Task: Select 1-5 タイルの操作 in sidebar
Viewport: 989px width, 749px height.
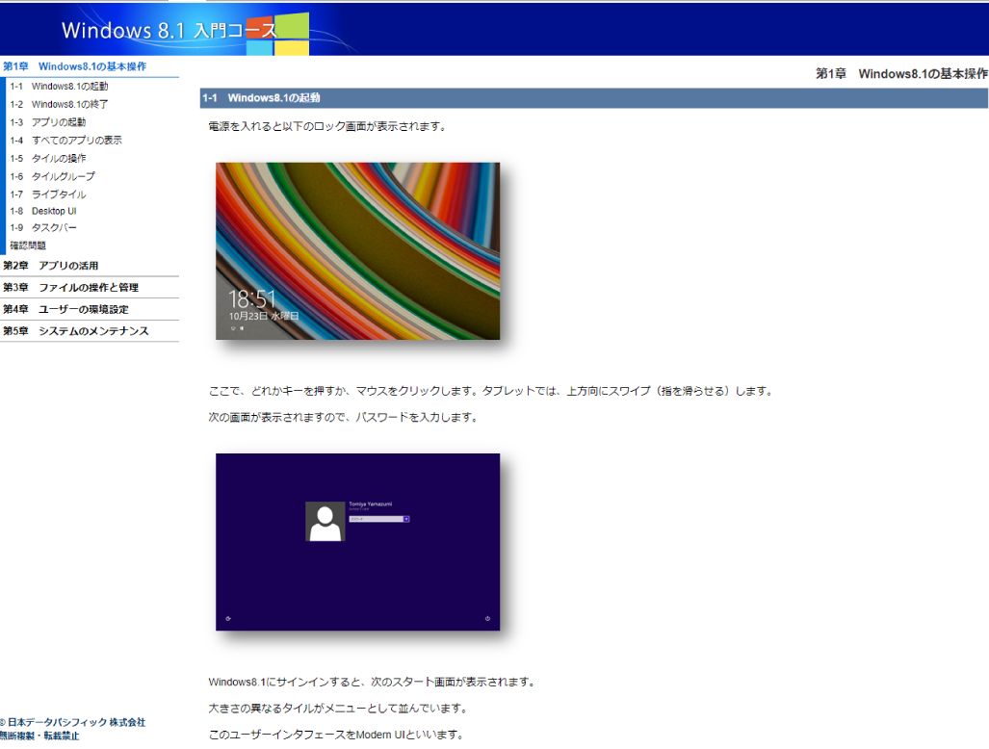Action: [48, 158]
